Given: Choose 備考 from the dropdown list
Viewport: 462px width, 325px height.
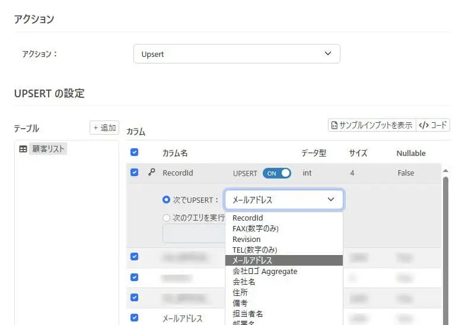Looking at the screenshot, I should (x=284, y=303).
